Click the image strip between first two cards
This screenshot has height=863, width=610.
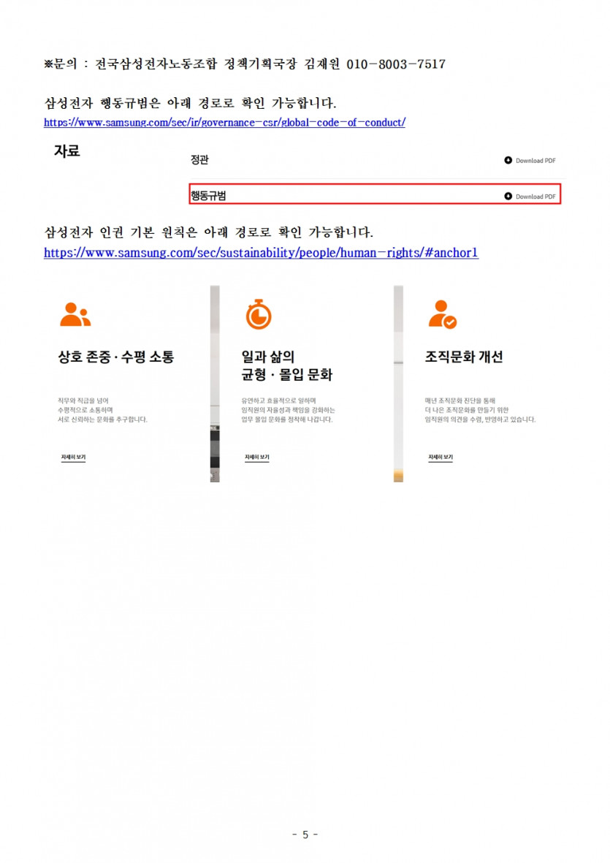tap(215, 384)
